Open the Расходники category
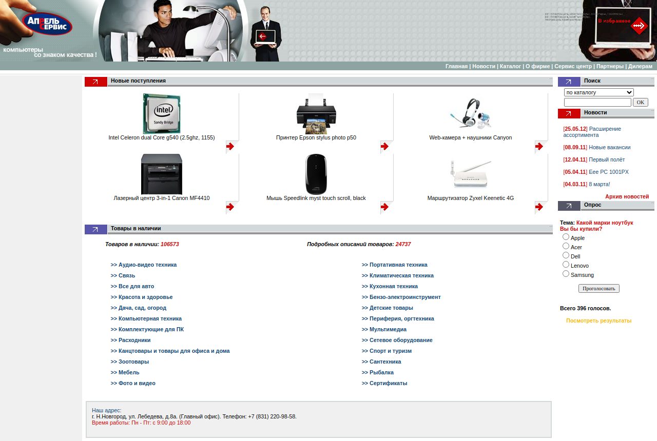Image resolution: width=657 pixels, height=441 pixels. [131, 340]
